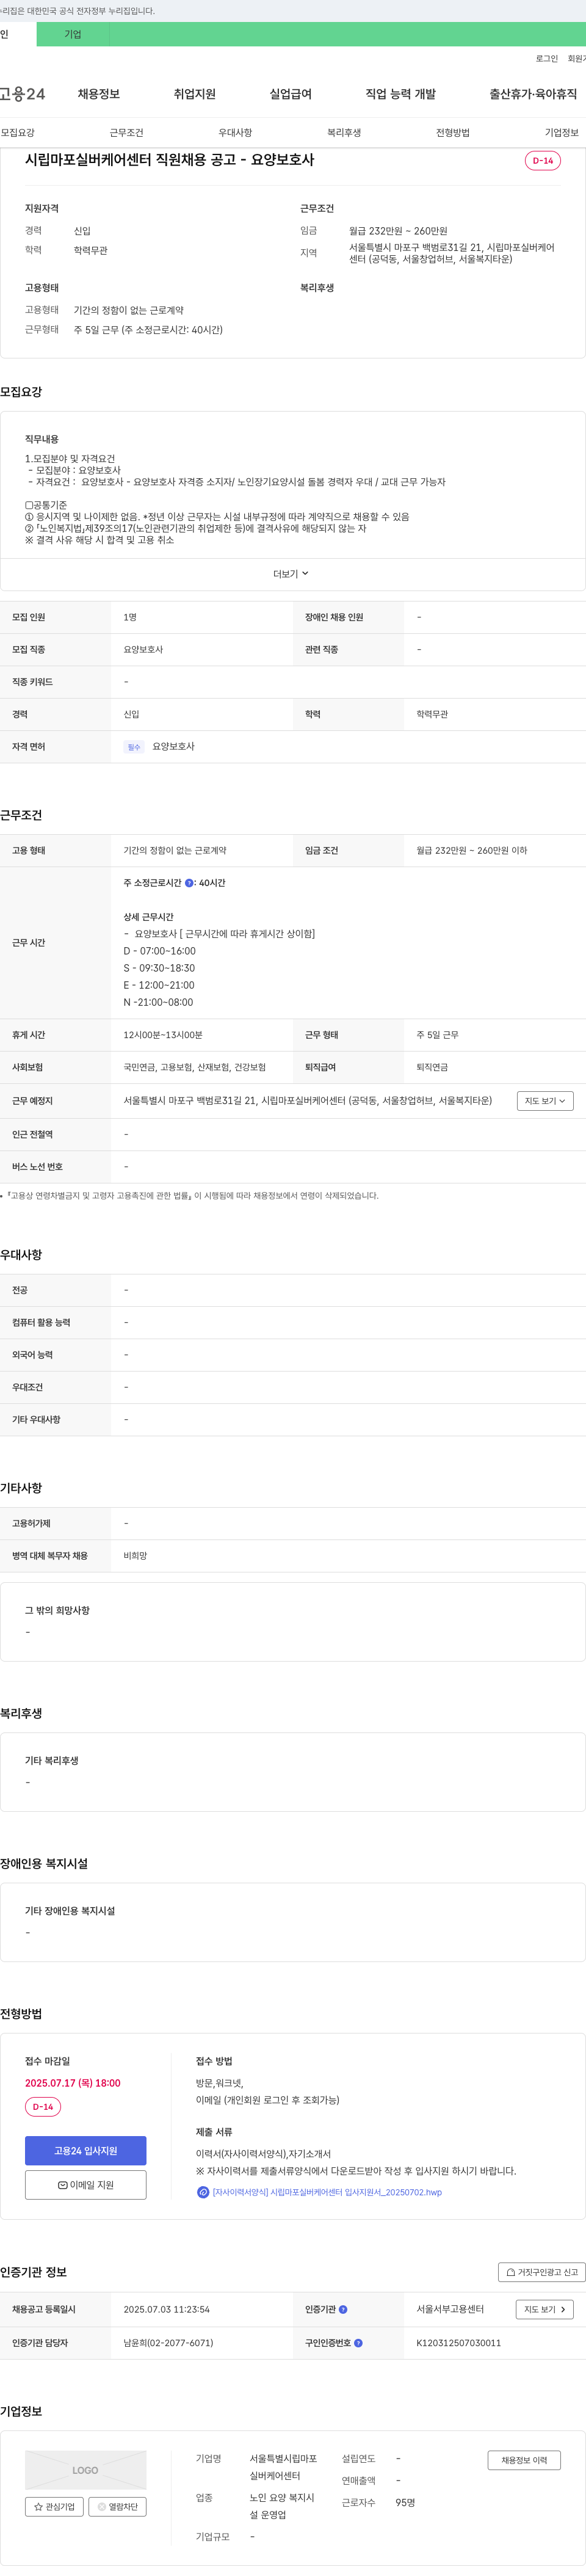This screenshot has width=586, height=2566.
Task: Click the 제출 서류 text 이력서(자사이력서양식),자기소개서
Action: click(x=264, y=2154)
